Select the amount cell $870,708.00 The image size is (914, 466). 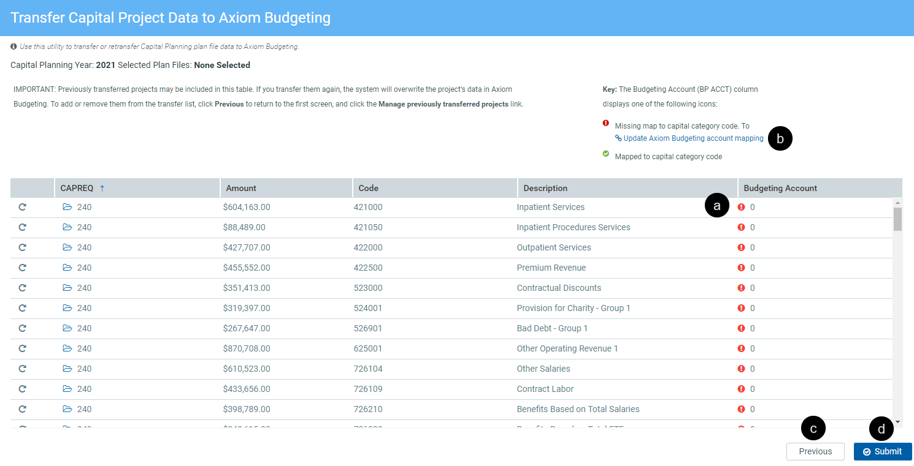[247, 348]
